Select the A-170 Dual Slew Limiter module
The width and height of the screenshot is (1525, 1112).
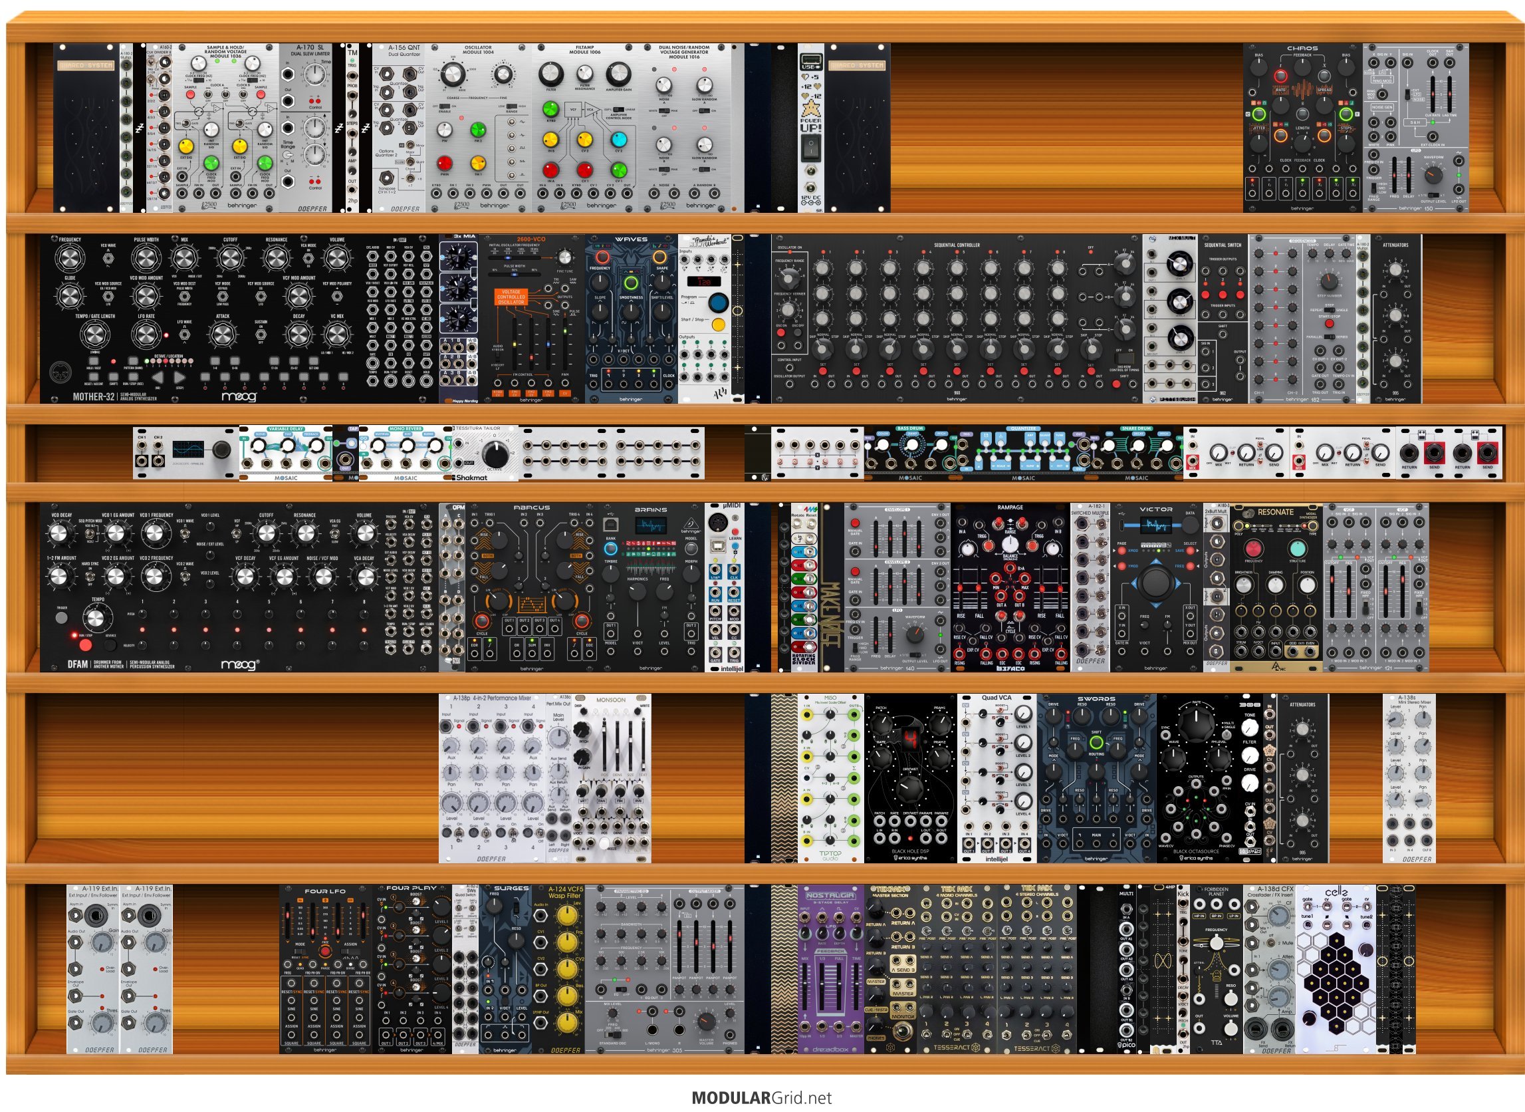point(305,128)
